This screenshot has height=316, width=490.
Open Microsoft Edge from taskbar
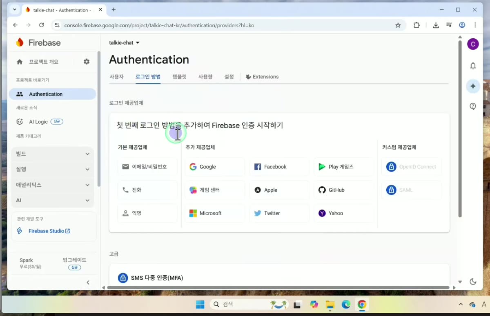[x=346, y=305]
